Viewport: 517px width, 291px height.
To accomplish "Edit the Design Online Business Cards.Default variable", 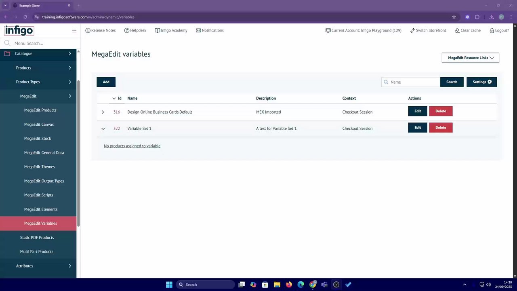I will [x=418, y=111].
